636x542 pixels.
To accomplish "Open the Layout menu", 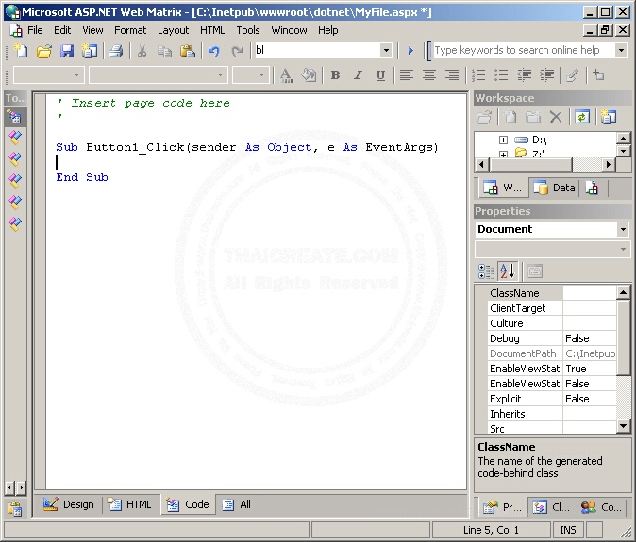I will [174, 30].
